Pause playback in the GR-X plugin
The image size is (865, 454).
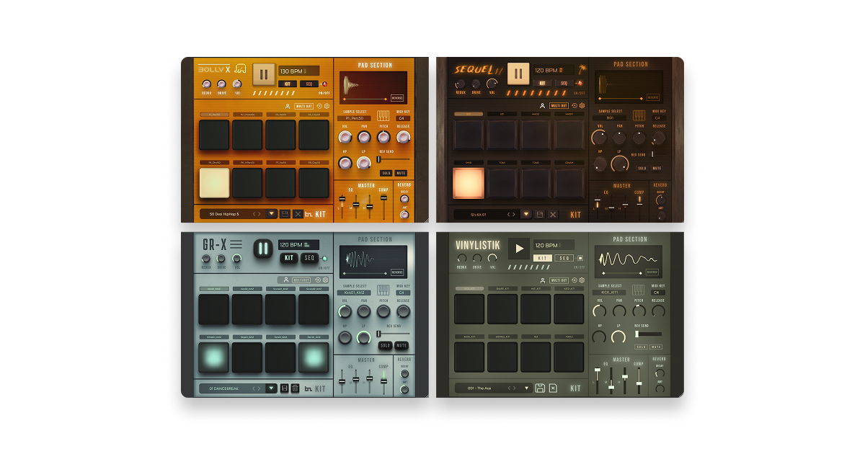pos(263,248)
